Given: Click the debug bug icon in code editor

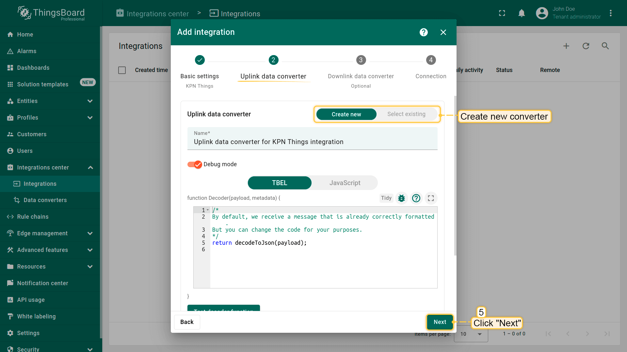Looking at the screenshot, I should point(401,198).
